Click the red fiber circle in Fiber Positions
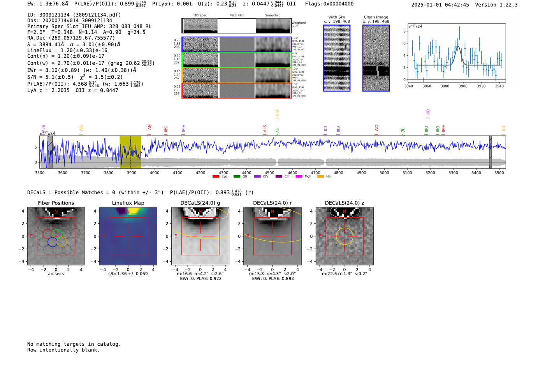Screen dimensions: 545x371 47,234
